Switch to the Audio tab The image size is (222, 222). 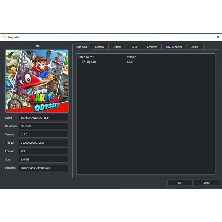[195, 47]
